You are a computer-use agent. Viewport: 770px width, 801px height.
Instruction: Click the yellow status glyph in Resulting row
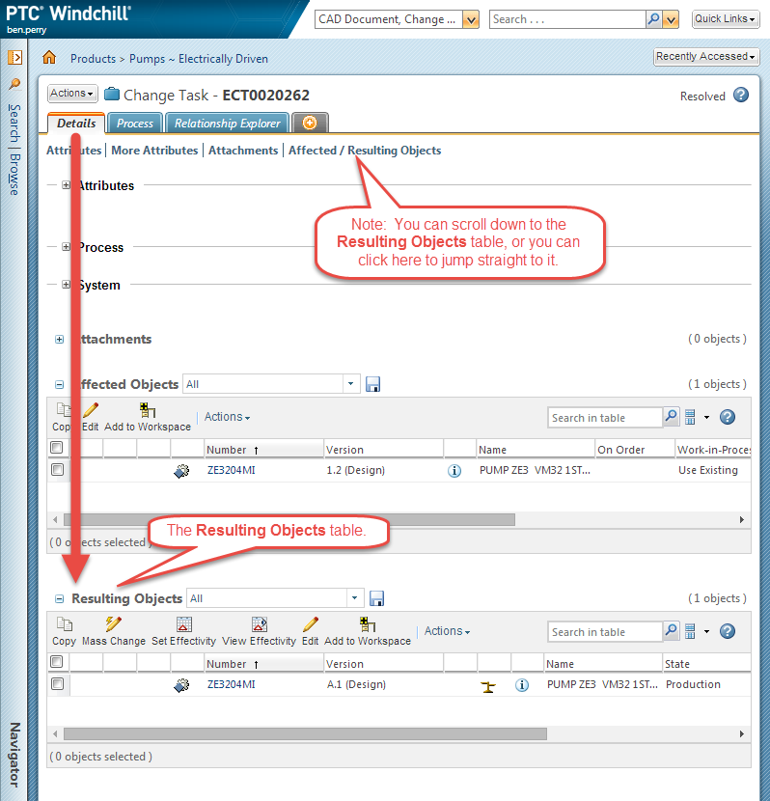[x=488, y=687]
